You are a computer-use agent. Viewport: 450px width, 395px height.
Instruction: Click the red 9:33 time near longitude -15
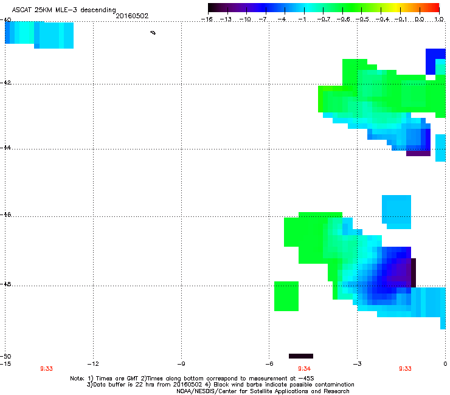[46, 369]
